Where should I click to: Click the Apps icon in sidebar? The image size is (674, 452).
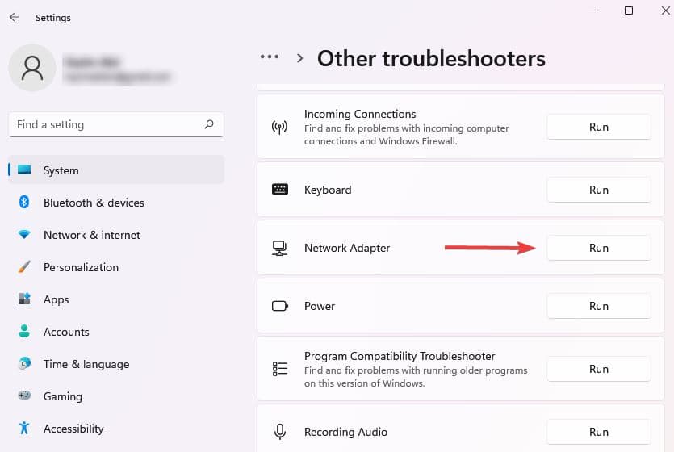pyautogui.click(x=24, y=299)
